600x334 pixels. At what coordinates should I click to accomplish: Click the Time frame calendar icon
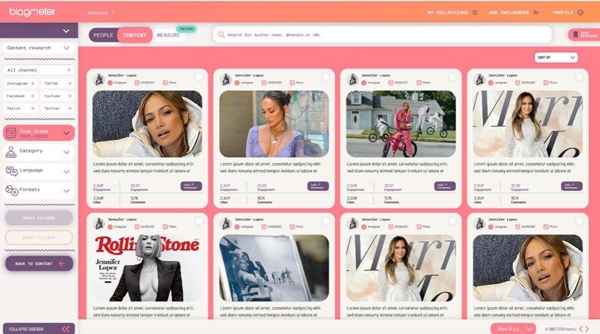(x=11, y=132)
